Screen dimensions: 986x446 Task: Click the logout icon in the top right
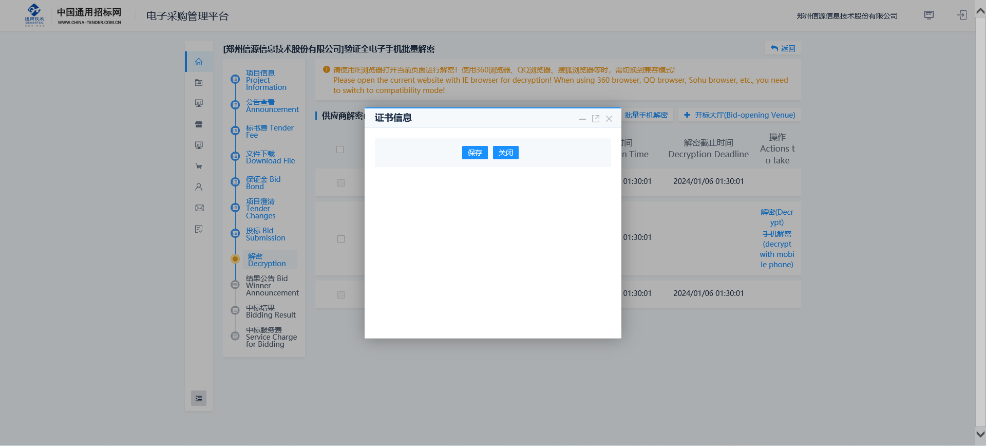pos(962,15)
